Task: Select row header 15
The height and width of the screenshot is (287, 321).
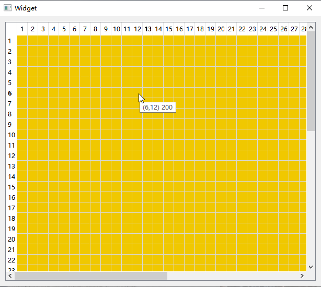Action: point(12,187)
